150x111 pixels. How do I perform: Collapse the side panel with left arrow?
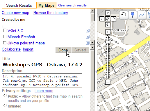click(96, 72)
